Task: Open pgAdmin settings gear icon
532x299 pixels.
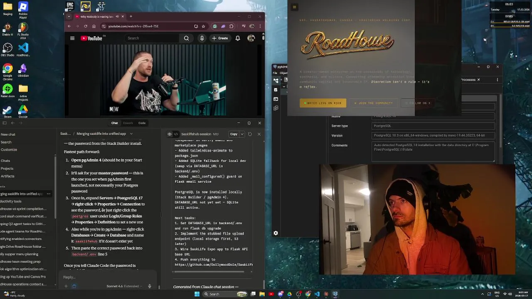Action: (276, 233)
